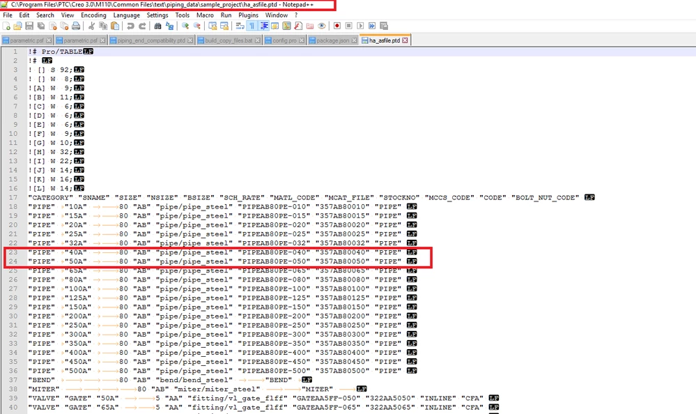Open the File menu
This screenshot has width=696, height=414.
pos(8,15)
